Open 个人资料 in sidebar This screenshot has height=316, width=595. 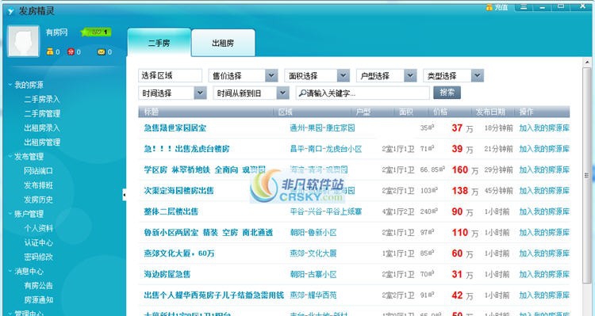click(38, 228)
